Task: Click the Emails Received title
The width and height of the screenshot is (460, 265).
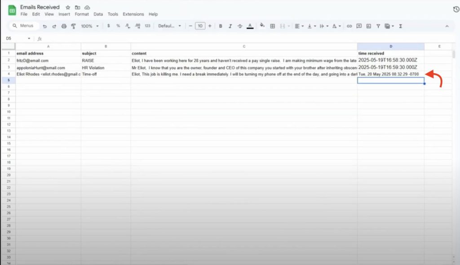Action: [x=40, y=7]
